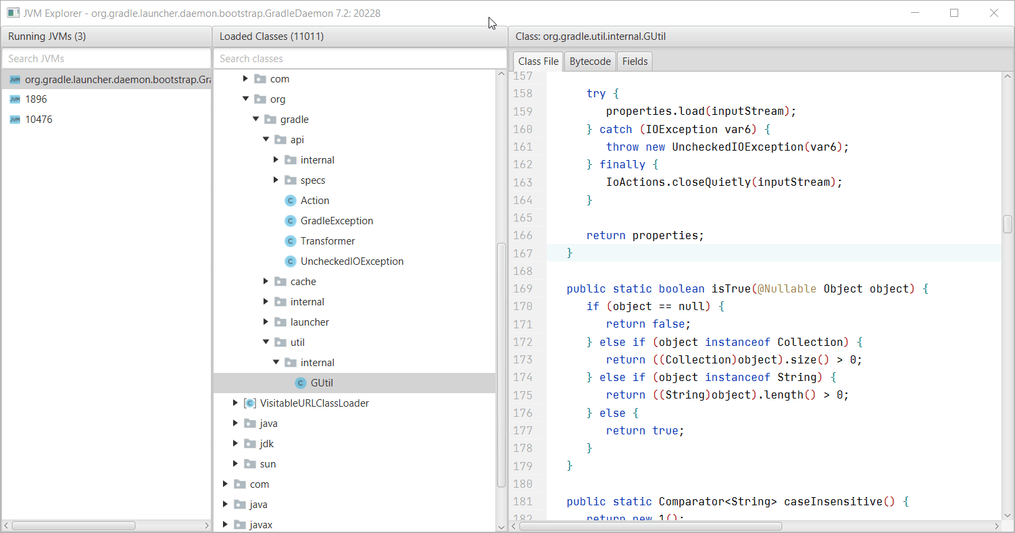The width and height of the screenshot is (1015, 533).
Task: Click the folder icon of the sun package
Action: point(250,464)
